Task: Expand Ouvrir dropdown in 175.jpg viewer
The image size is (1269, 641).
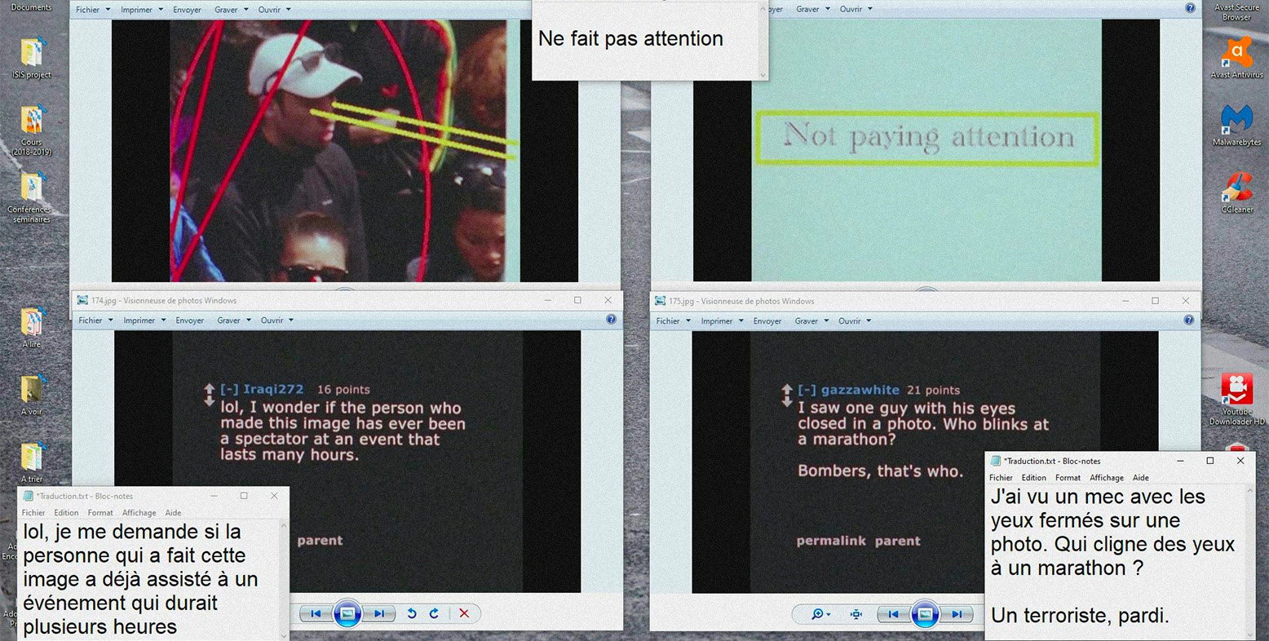Action: click(854, 321)
